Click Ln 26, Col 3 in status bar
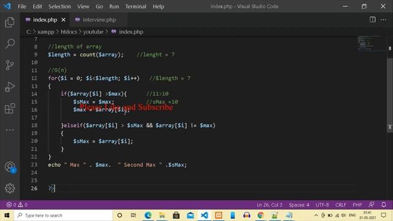Image resolution: width=393 pixels, height=221 pixels. (x=270, y=204)
